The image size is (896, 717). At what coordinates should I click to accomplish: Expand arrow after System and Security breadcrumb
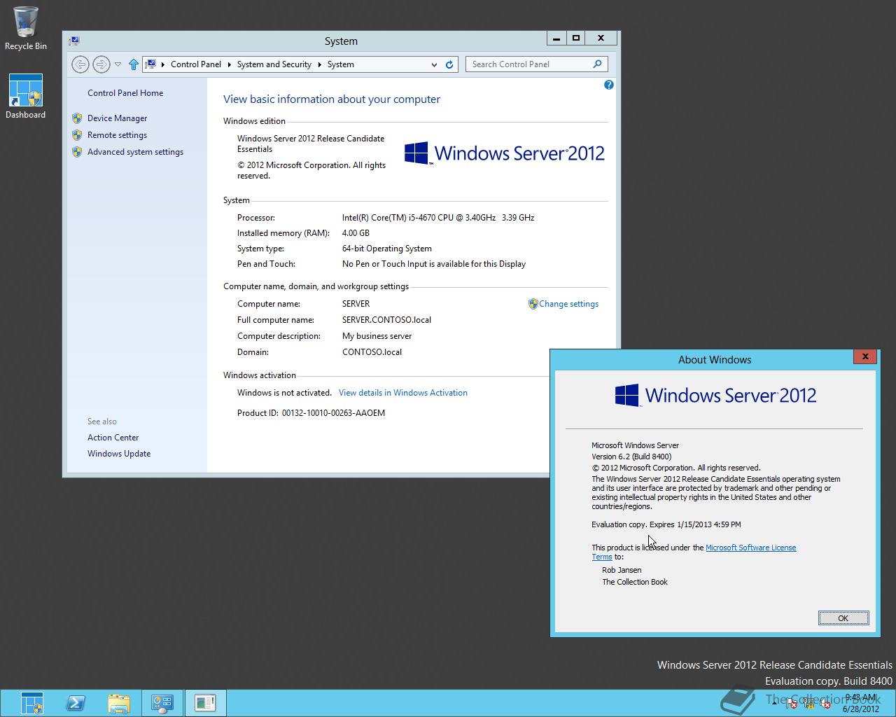coord(319,64)
